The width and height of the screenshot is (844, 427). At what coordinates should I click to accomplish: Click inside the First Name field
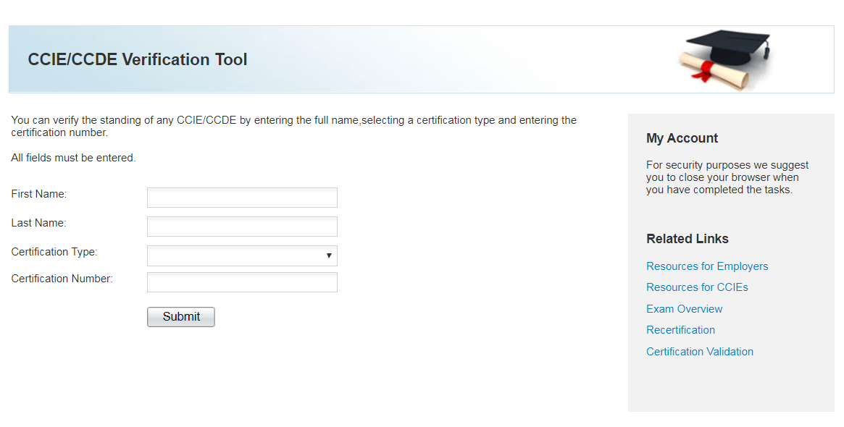coord(242,197)
